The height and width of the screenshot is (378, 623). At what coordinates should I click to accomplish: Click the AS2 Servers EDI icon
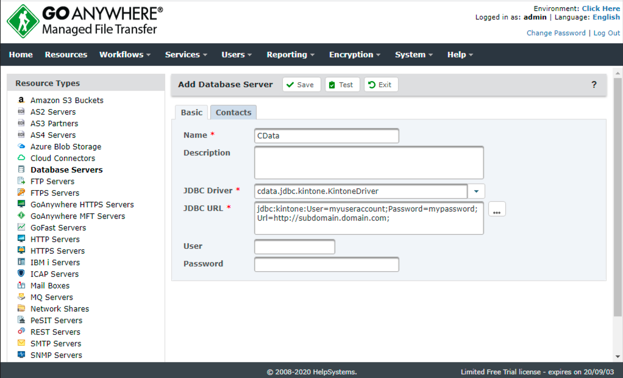pyautogui.click(x=21, y=112)
